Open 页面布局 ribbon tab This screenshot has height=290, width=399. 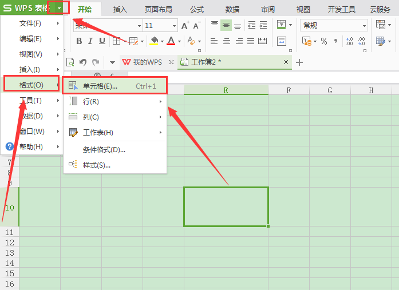[158, 10]
